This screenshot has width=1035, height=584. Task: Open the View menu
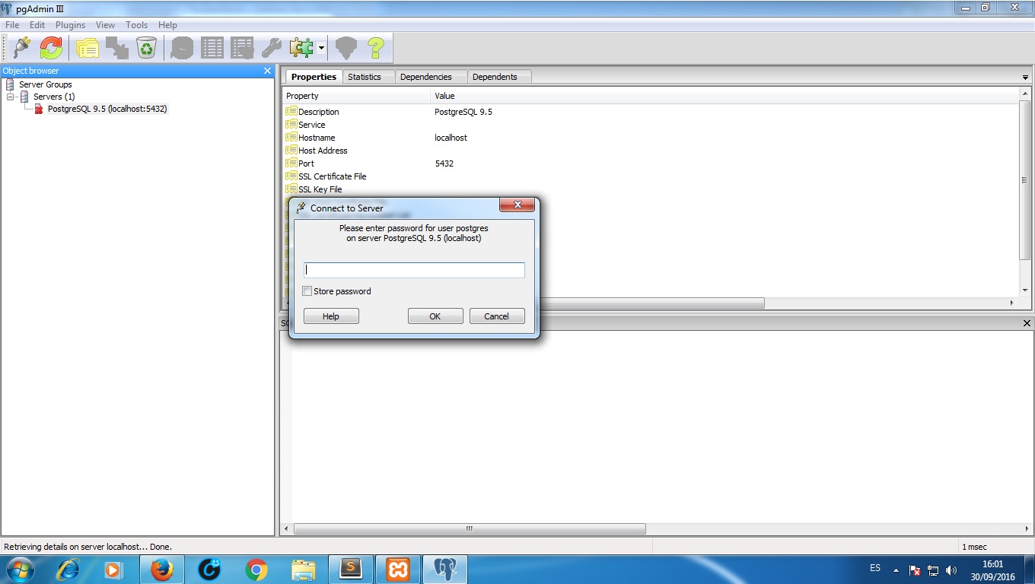105,25
